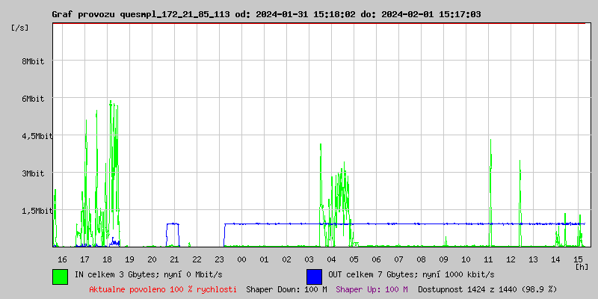Click hour 00 on the time axis

pyautogui.click(x=241, y=259)
